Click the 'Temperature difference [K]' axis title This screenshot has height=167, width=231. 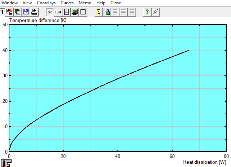(38, 20)
